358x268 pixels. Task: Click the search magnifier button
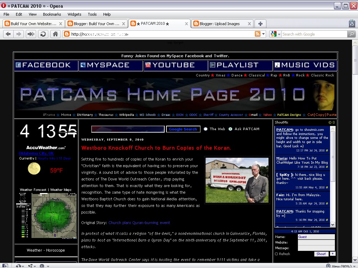pos(352,34)
